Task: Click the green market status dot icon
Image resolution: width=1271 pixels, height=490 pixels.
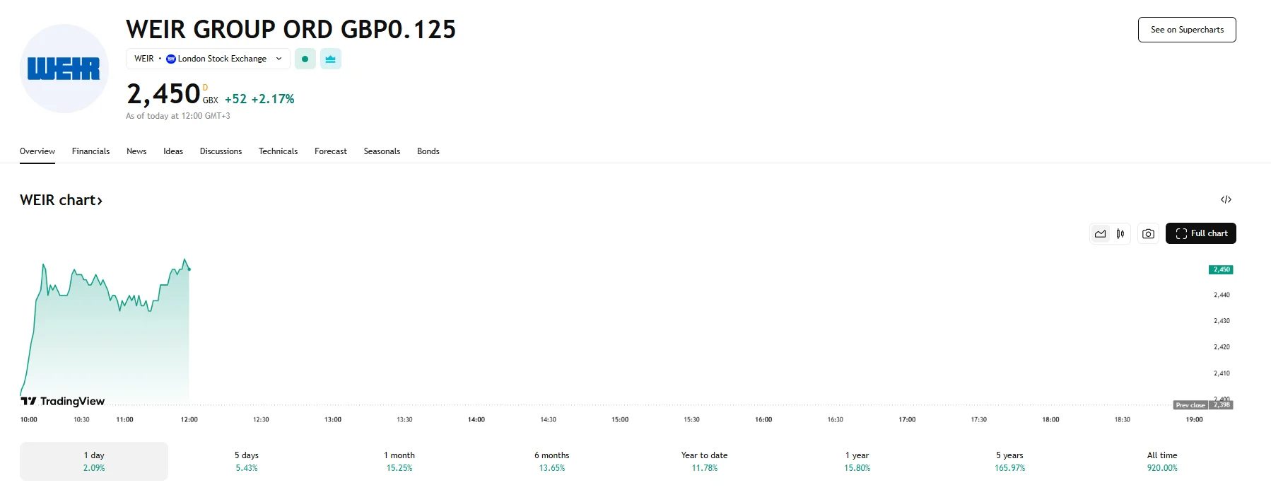Action: (x=305, y=59)
